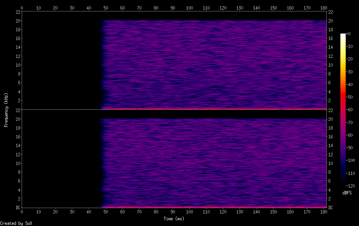359x226 pixels.
Task: Click the '-110' color scale label
Action: point(350,173)
